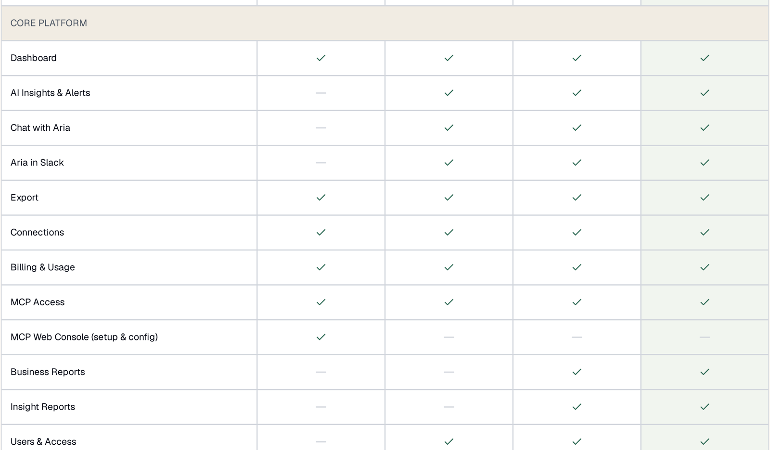This screenshot has height=450, width=770.
Task: Click the Insight Reports feature label
Action: click(x=43, y=407)
